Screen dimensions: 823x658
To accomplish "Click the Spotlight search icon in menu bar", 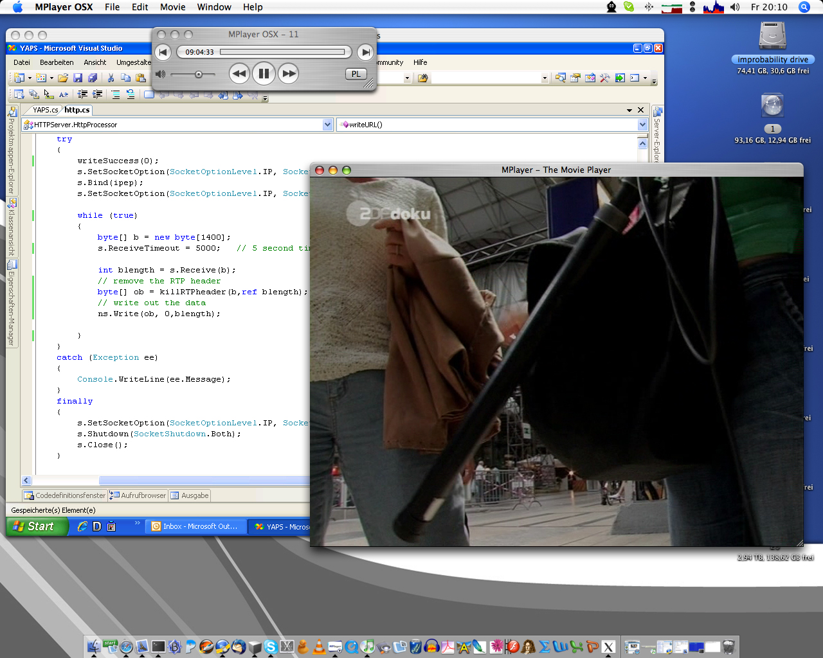I will point(804,7).
